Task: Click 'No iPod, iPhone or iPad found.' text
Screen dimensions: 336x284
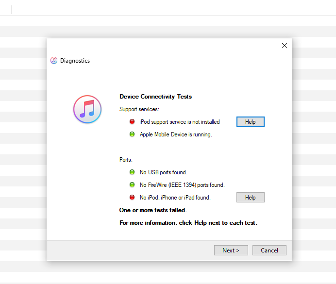Action: tap(175, 198)
